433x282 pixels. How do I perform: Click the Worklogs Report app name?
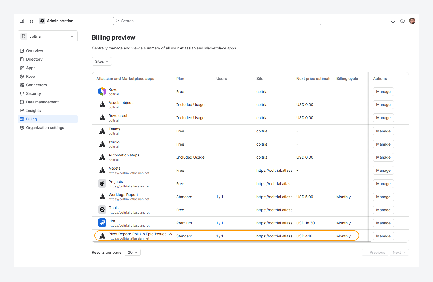pyautogui.click(x=123, y=195)
